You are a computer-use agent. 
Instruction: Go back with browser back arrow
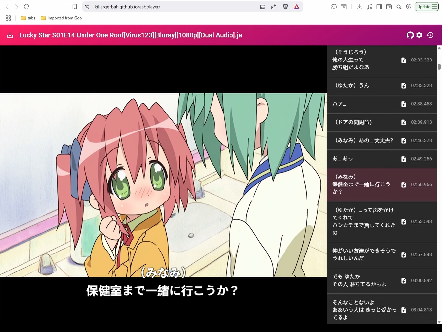click(x=7, y=7)
